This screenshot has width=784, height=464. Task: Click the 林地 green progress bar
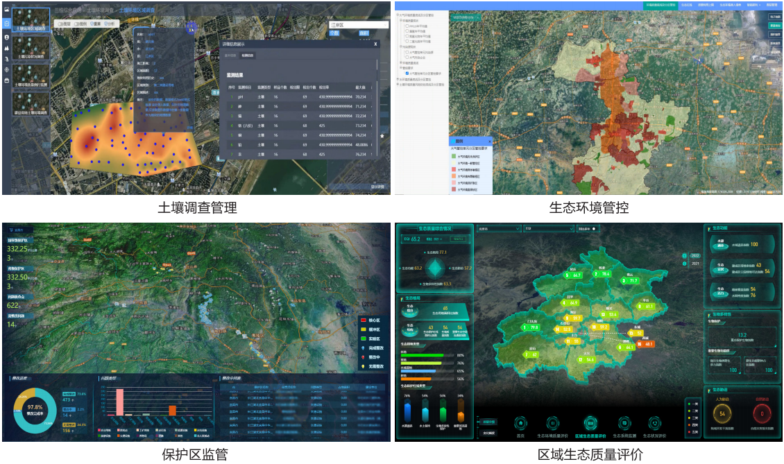[x=422, y=355]
